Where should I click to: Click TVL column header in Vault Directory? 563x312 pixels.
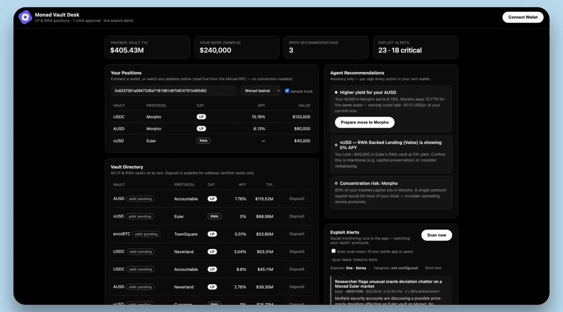pyautogui.click(x=270, y=185)
